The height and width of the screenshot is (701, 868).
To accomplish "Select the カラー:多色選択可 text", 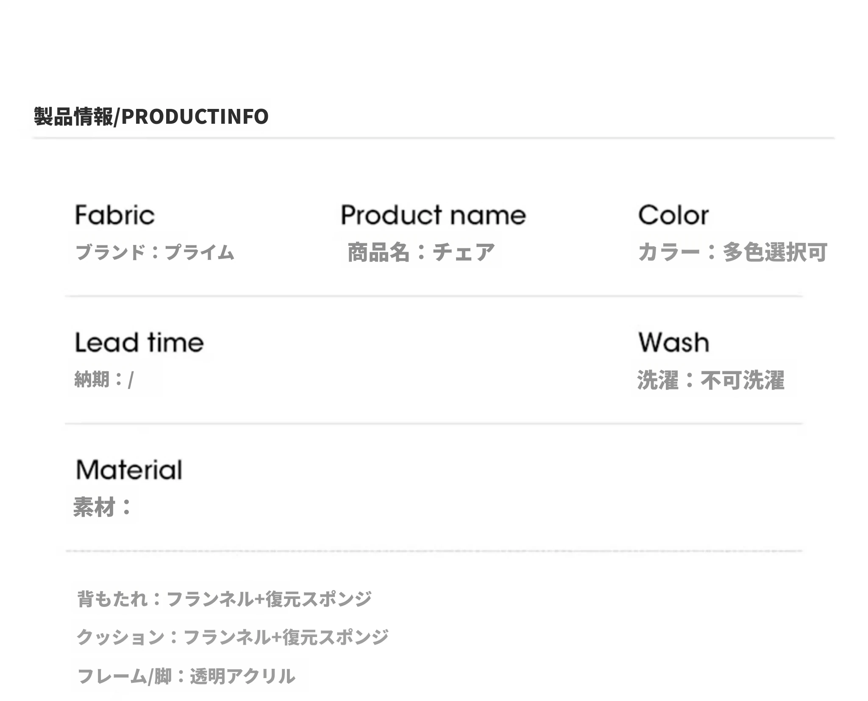I will point(732,252).
